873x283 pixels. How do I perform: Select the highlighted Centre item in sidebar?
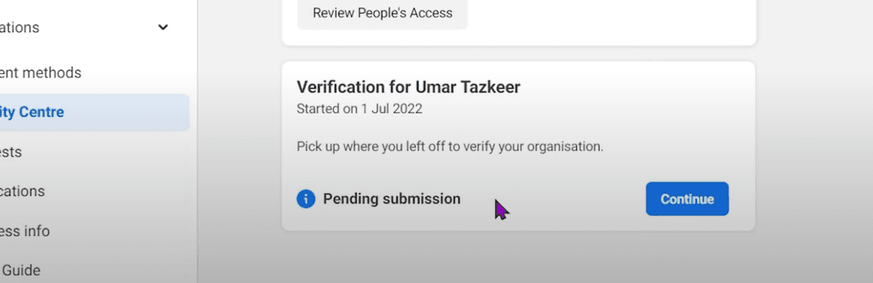click(94, 112)
